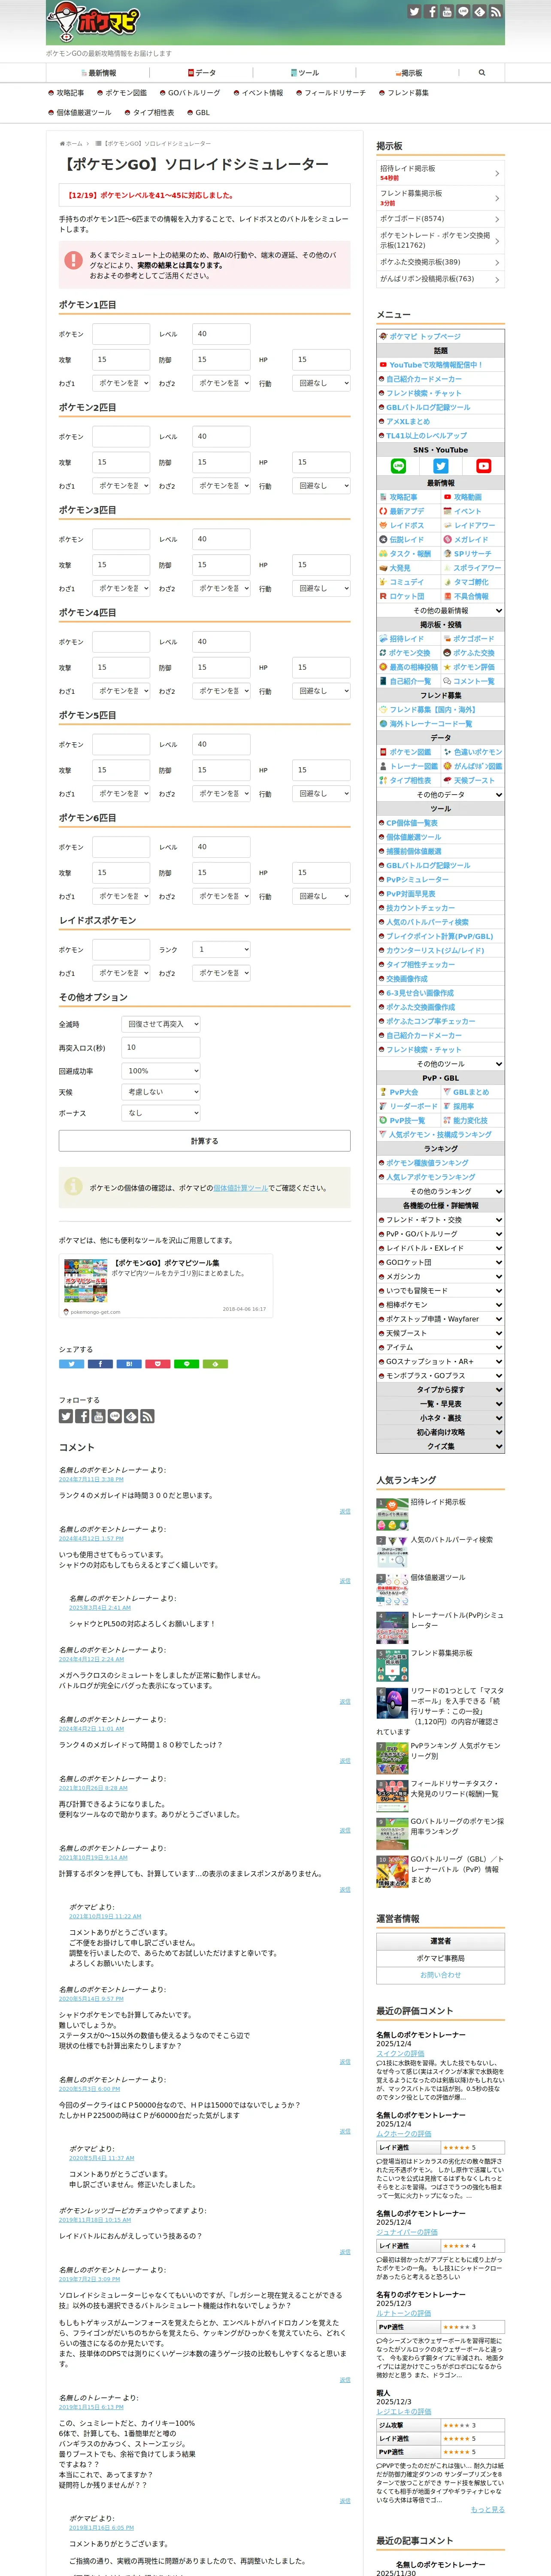
Task: Open the わざ2 dropdown for ポケモン2匹目
Action: (221, 486)
